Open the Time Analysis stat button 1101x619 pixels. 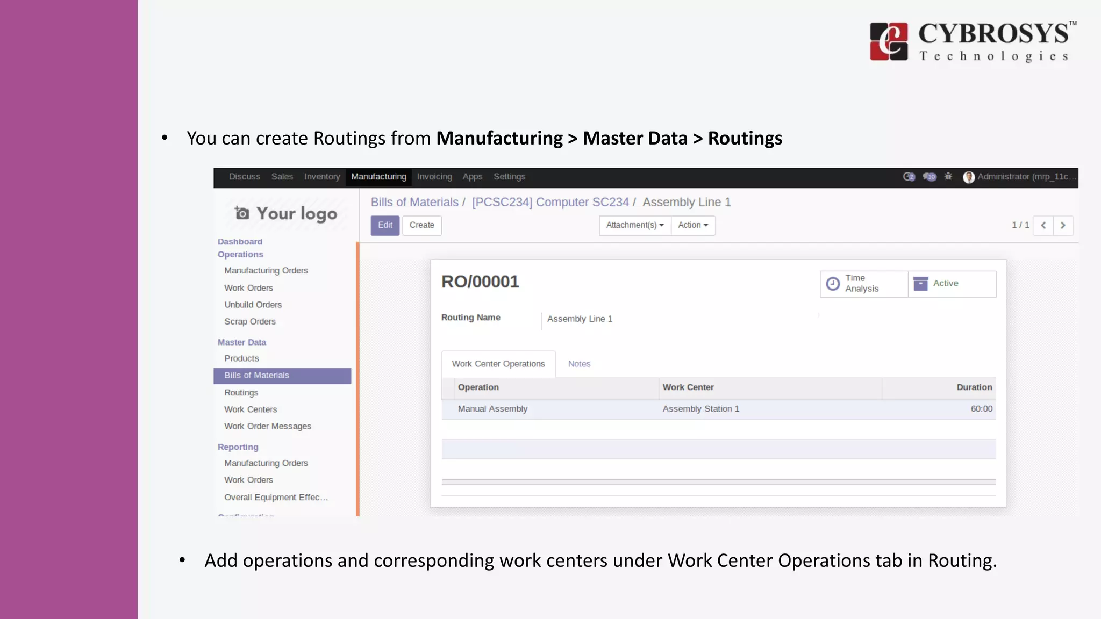[864, 284]
